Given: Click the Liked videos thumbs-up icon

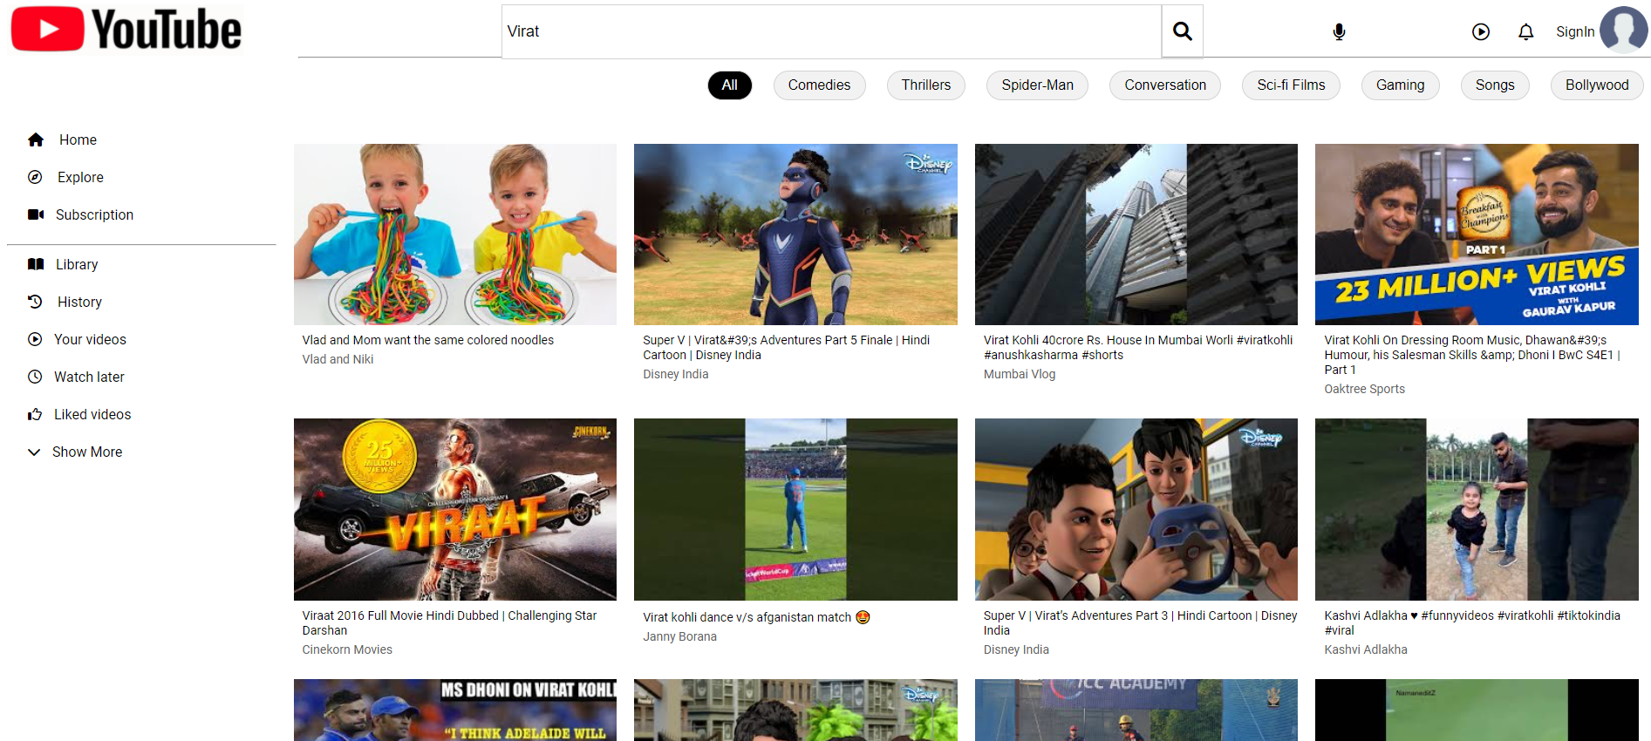Looking at the screenshot, I should tap(35, 414).
